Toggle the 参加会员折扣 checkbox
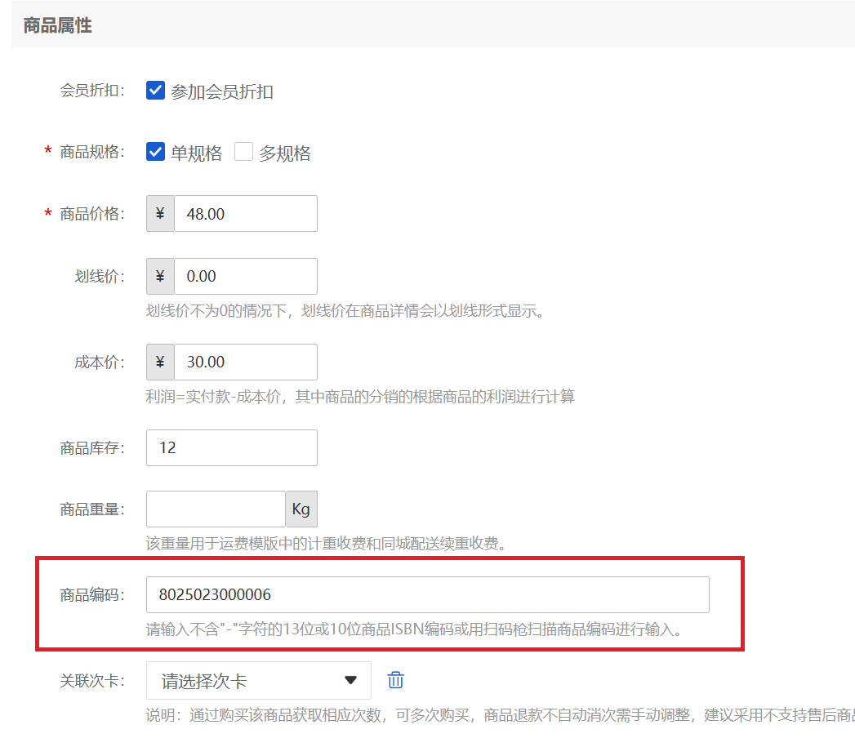This screenshot has height=756, width=855. pos(156,91)
